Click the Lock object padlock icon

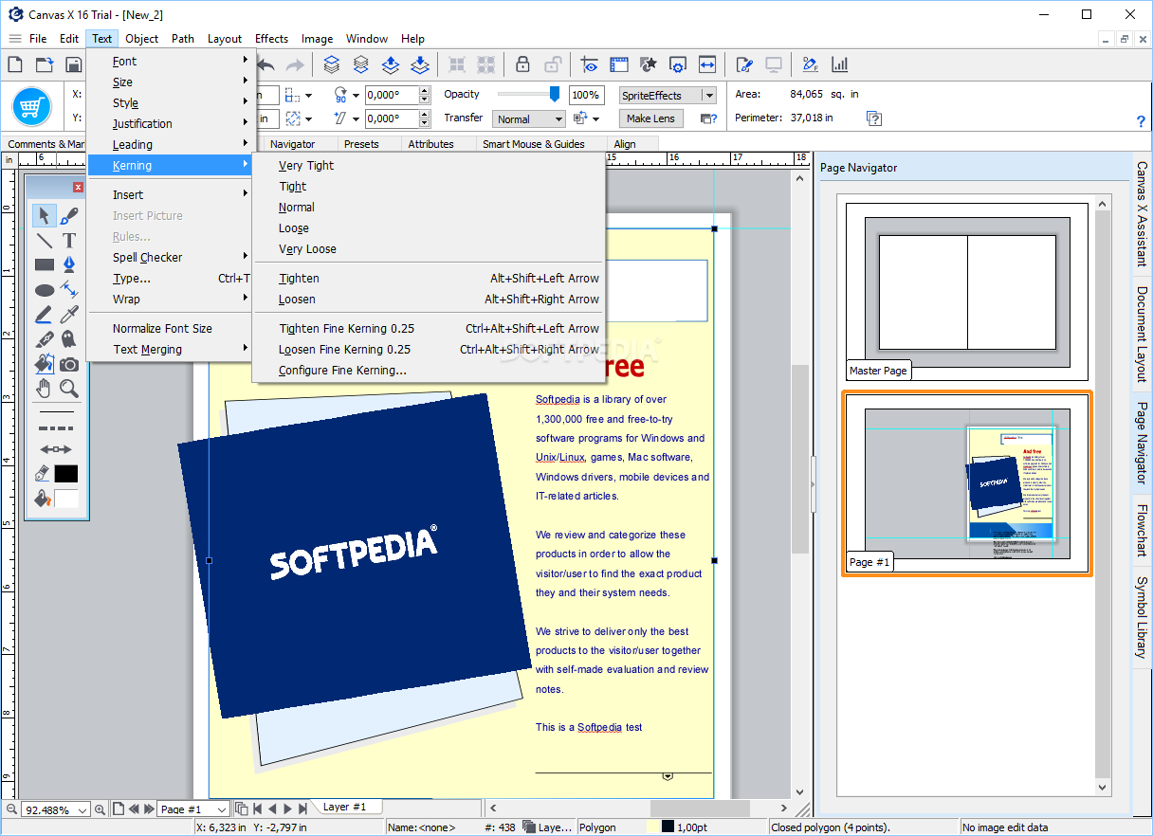click(522, 64)
